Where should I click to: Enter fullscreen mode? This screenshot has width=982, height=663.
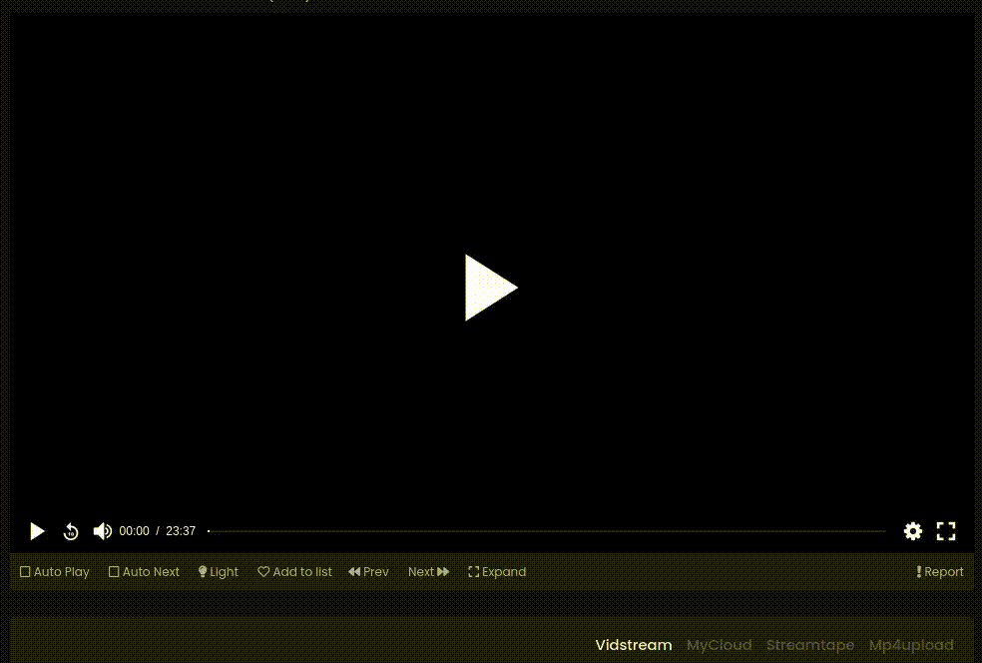pos(946,531)
